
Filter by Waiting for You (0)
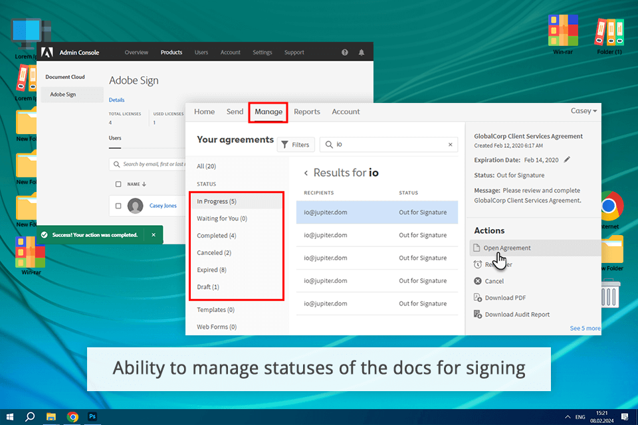click(222, 218)
